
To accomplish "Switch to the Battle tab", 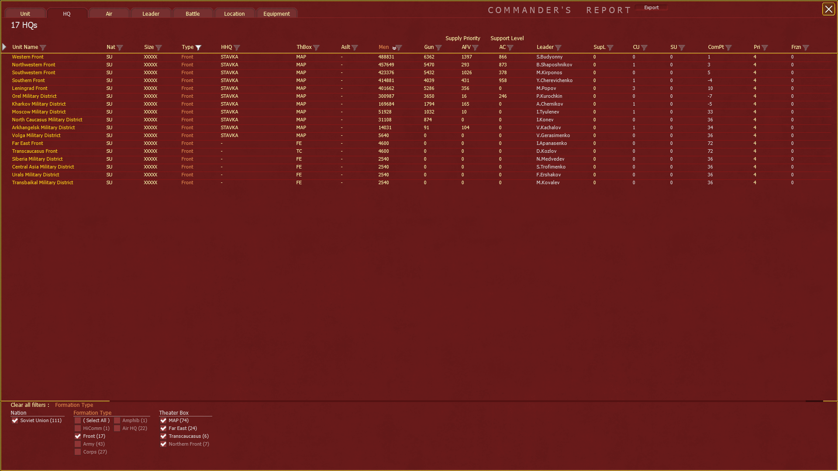I will click(x=193, y=14).
